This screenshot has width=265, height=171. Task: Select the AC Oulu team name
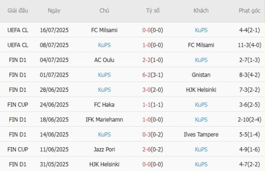coord(104,60)
